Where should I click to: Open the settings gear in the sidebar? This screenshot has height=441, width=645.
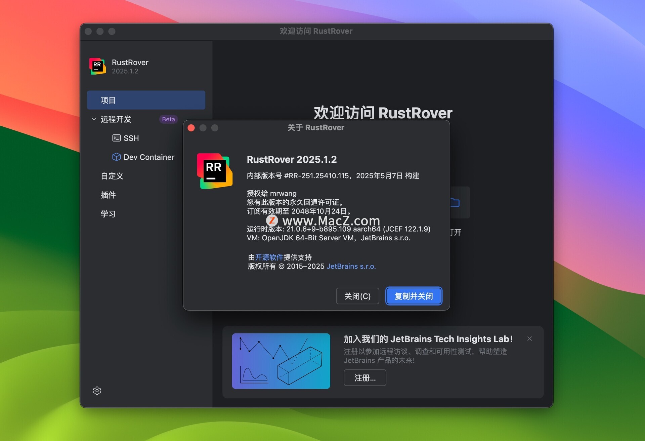[x=97, y=391]
